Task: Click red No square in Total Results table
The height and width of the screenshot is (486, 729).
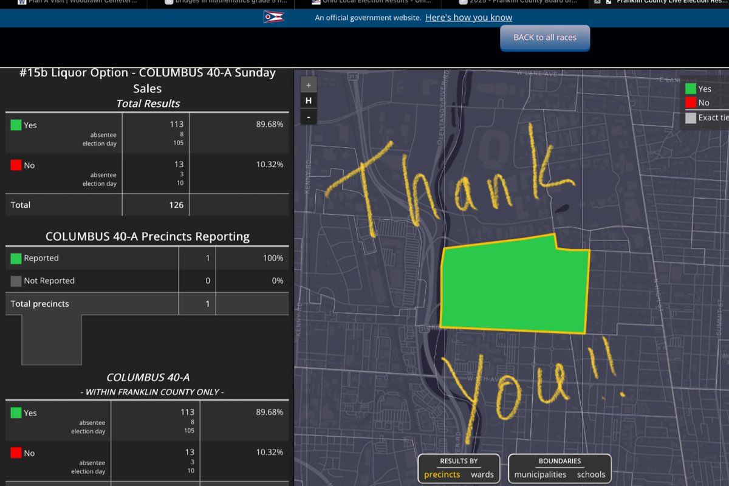Action: 16,165
